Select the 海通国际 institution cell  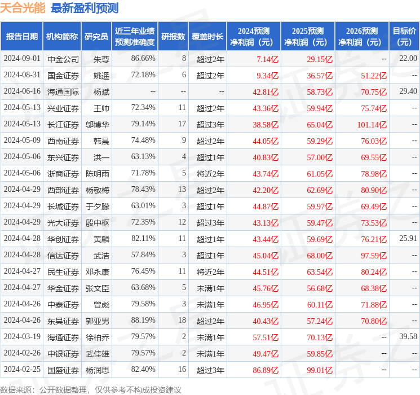point(63,92)
